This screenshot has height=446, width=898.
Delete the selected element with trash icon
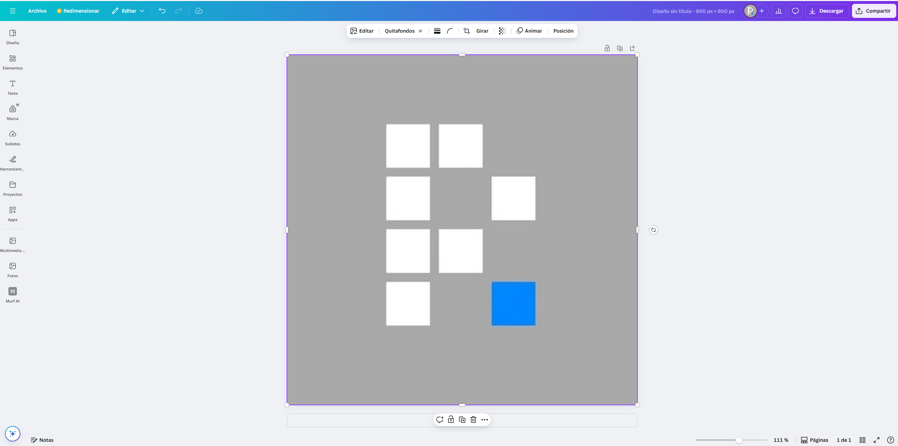[473, 420]
